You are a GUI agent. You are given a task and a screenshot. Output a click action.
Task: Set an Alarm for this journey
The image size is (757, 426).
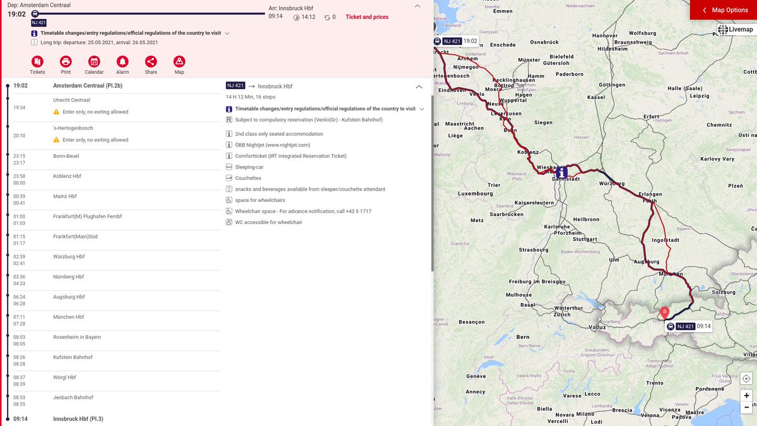[122, 61]
